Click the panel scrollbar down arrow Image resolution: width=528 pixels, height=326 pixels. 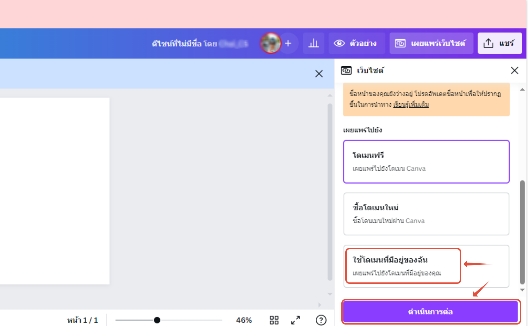tap(522, 290)
